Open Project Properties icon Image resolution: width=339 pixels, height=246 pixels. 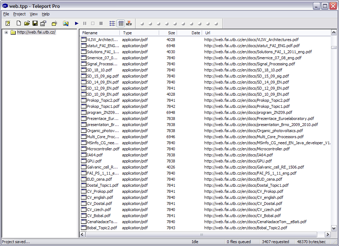click(x=43, y=23)
